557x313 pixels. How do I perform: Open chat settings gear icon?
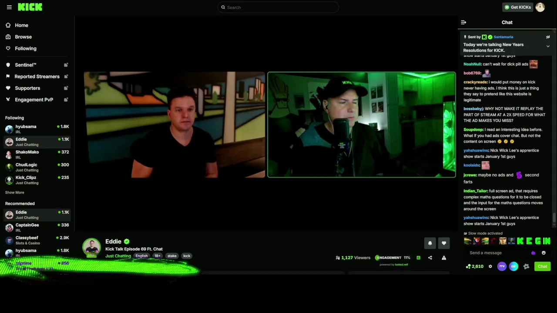point(490,266)
